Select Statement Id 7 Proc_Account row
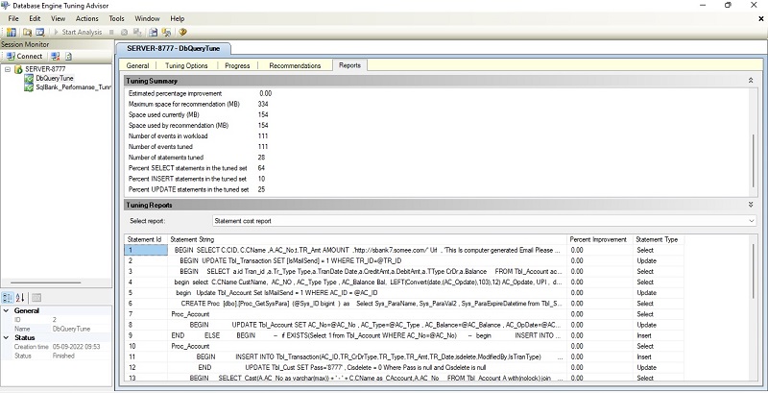768x393 pixels. (403, 314)
